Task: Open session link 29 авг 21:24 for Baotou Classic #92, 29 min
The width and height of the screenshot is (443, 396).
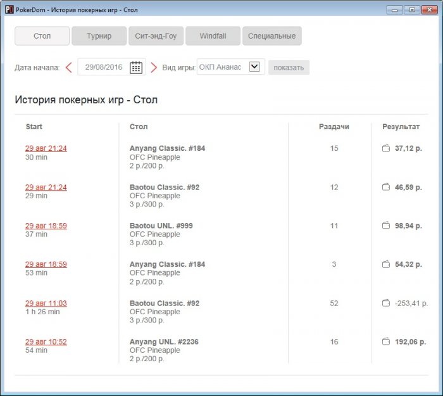Action: click(46, 187)
